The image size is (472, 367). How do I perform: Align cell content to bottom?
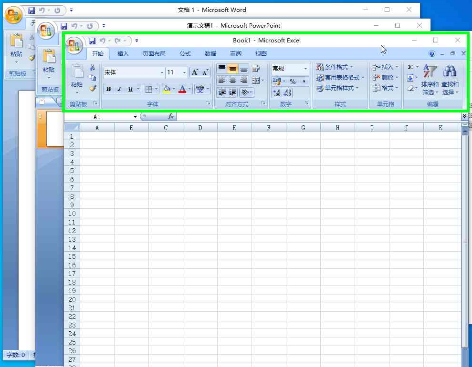click(x=244, y=69)
